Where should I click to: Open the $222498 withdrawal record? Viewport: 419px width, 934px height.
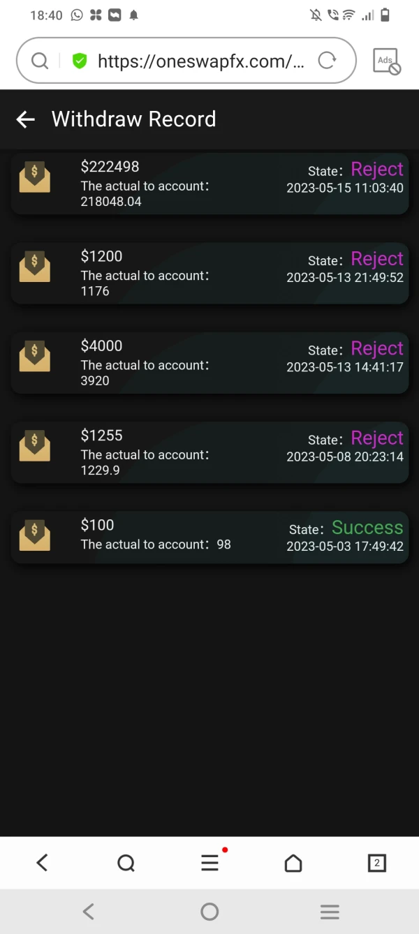coord(209,183)
